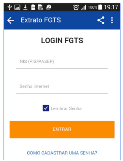Tap the image notification icon

[17, 7]
